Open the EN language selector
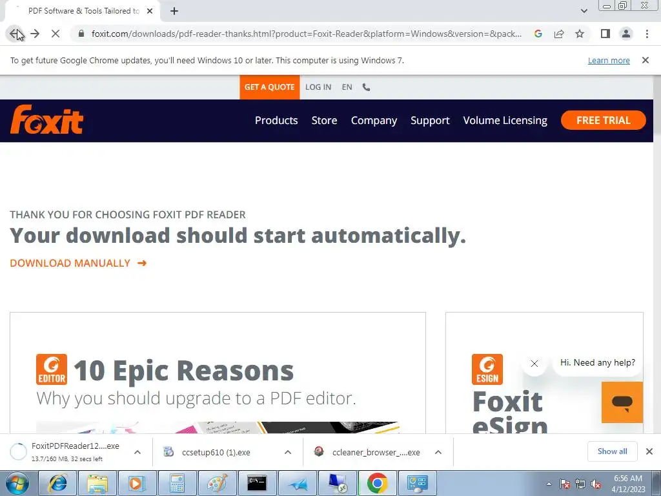 [347, 87]
